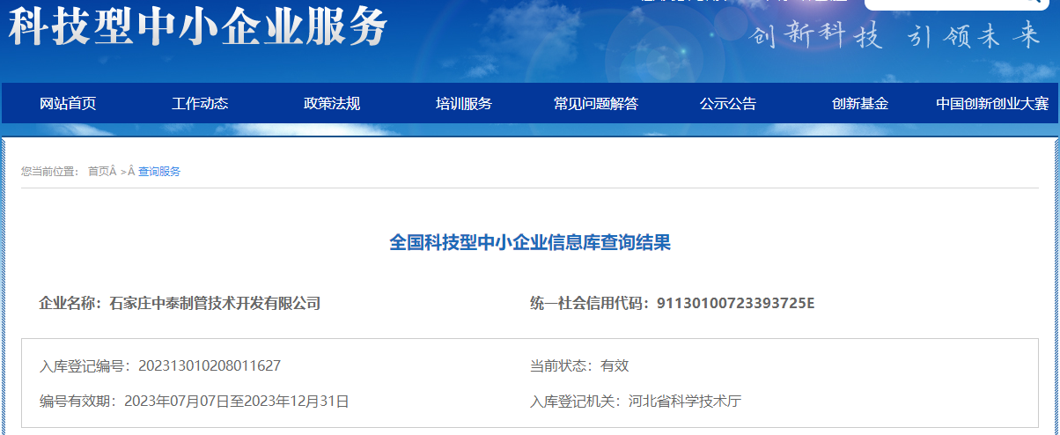This screenshot has height=435, width=1060.
Task: Click the 创新科技 引领未来 slogan banner
Action: (x=894, y=36)
